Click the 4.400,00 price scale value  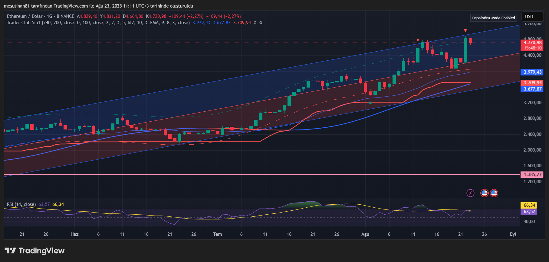pos(532,55)
